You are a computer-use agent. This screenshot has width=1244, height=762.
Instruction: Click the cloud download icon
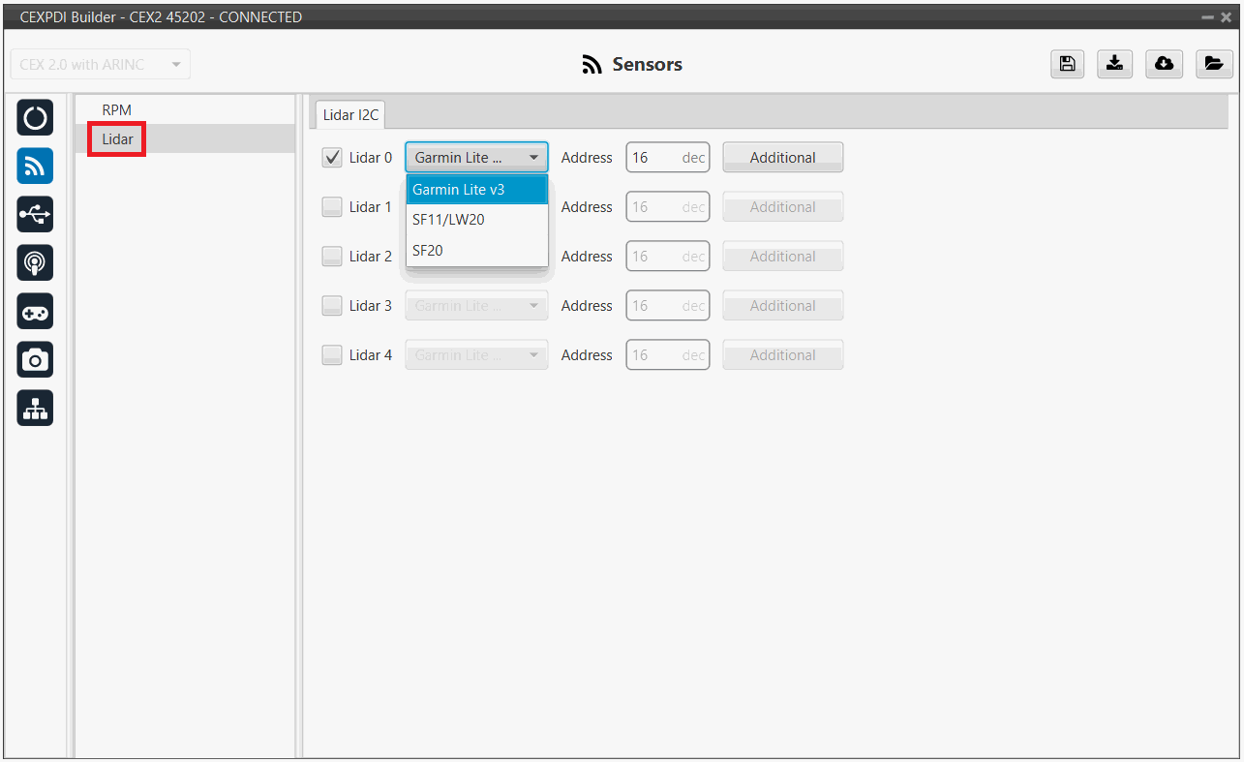pos(1164,64)
